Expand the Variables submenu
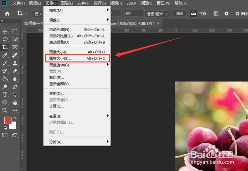Image resolution: width=248 pixels, height=171 pixels. [x=77, y=116]
